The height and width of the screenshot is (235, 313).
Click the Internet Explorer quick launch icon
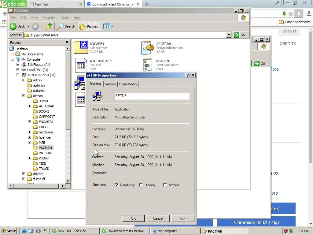24,231
